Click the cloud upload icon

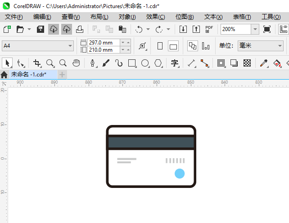[67, 29]
